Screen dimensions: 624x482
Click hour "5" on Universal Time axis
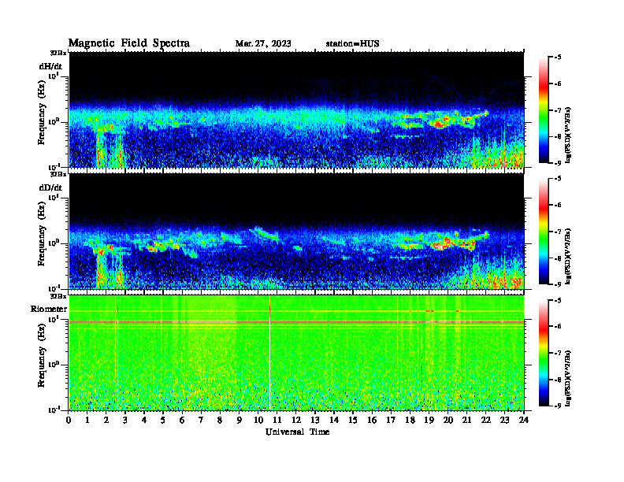pos(163,420)
